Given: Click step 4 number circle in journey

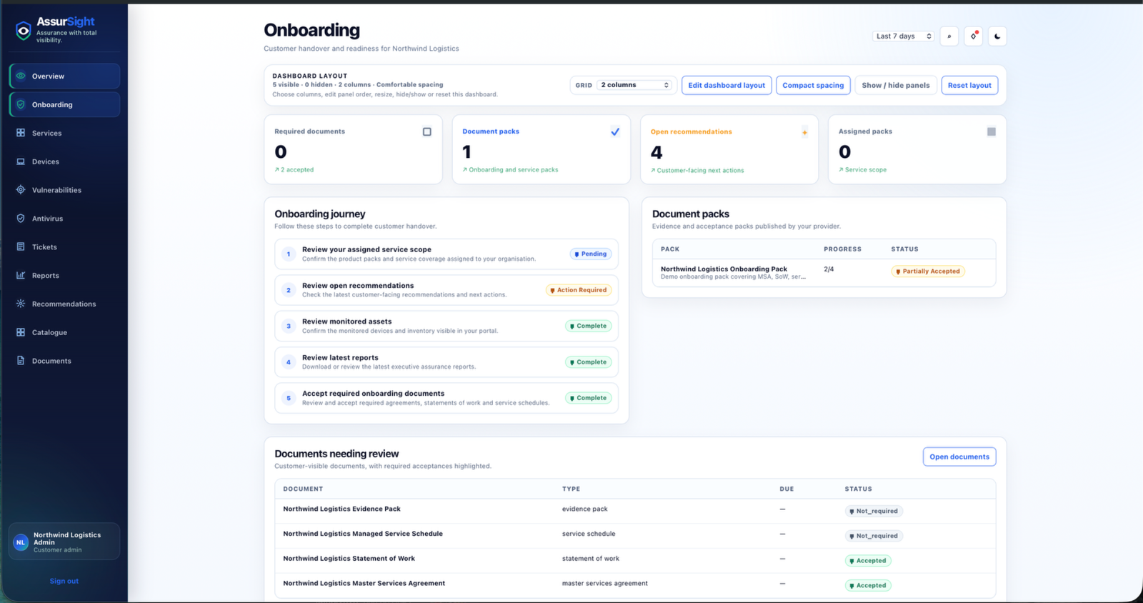Looking at the screenshot, I should (289, 362).
